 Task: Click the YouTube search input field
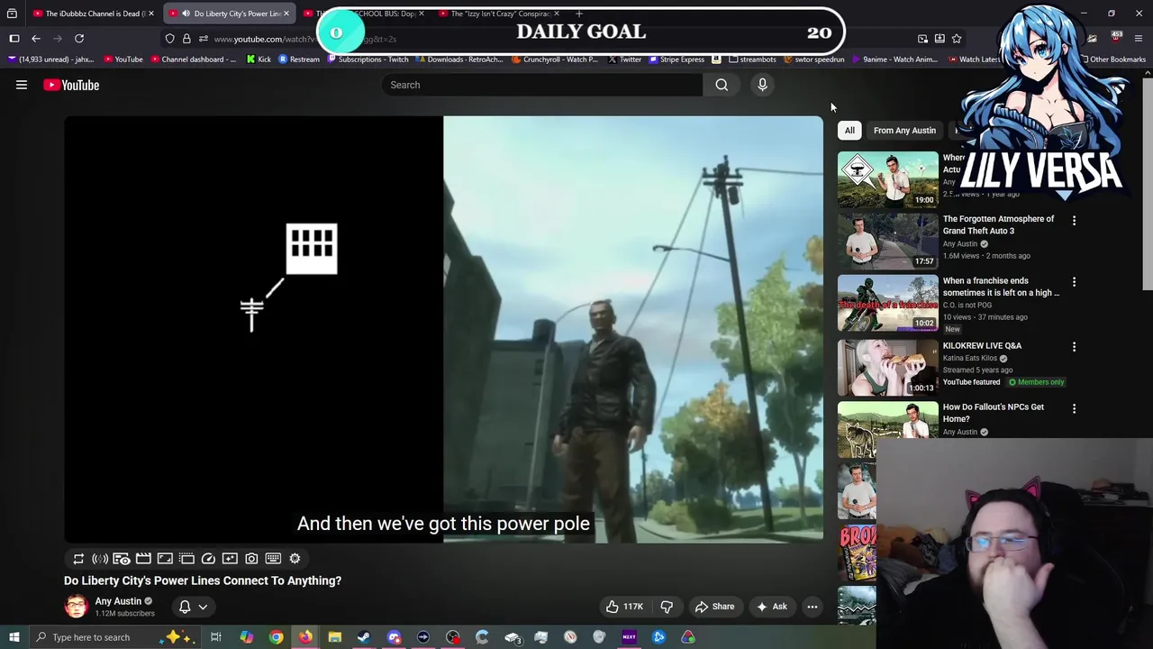pyautogui.click(x=541, y=85)
